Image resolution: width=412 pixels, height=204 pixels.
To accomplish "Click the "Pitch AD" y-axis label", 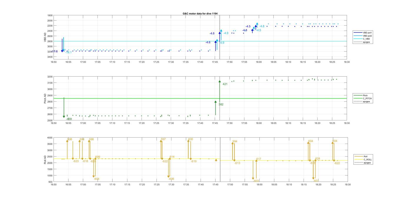I will tap(45, 98).
